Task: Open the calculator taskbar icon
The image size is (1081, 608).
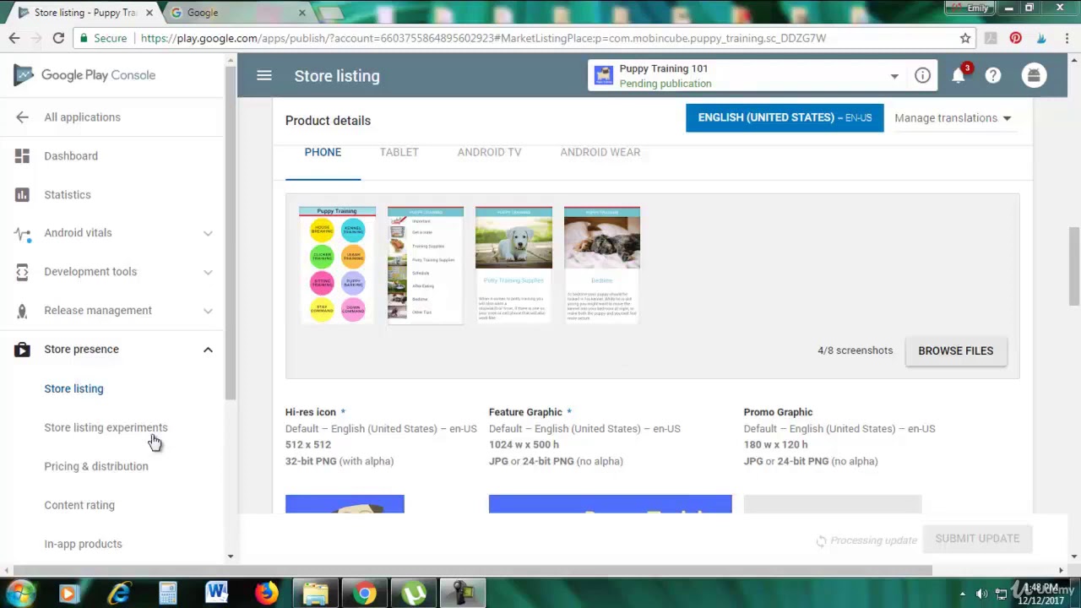Action: click(167, 593)
